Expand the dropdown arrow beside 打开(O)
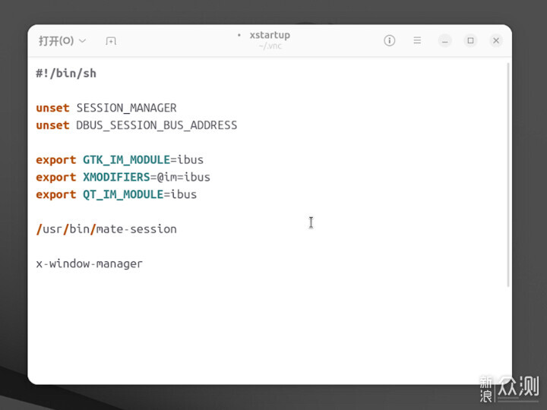The height and width of the screenshot is (410, 547). 83,41
